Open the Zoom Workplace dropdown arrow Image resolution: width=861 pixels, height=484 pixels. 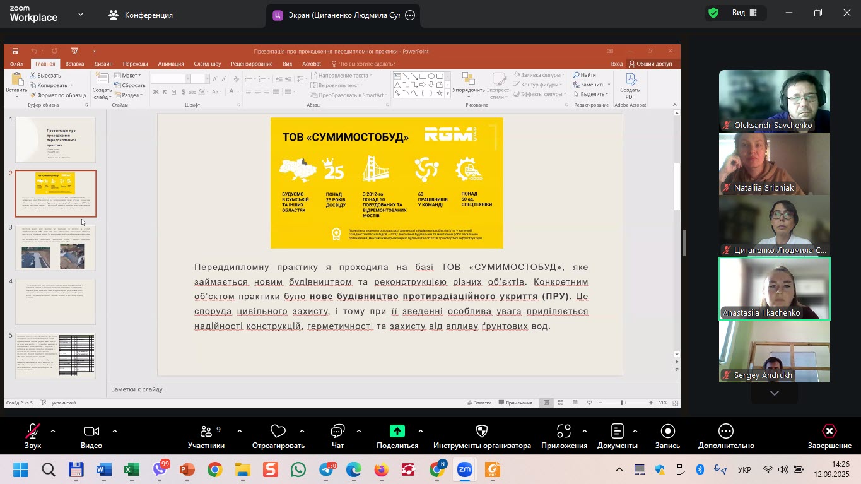(80, 14)
